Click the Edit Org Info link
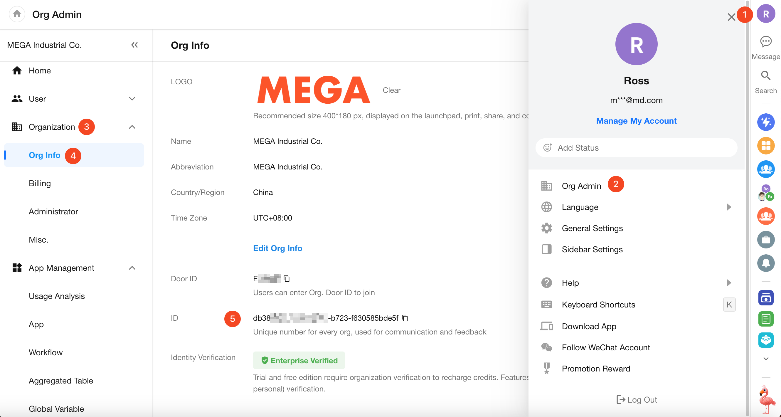 277,248
